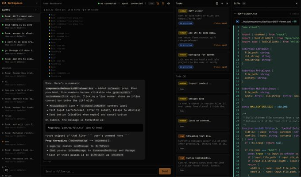Switch Tasks panel layout with the columns icon

pos(217,4)
